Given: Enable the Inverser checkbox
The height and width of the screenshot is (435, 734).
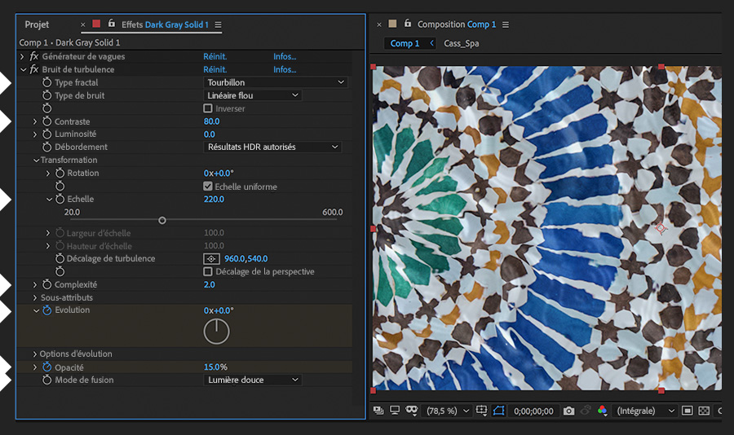Looking at the screenshot, I should (208, 108).
